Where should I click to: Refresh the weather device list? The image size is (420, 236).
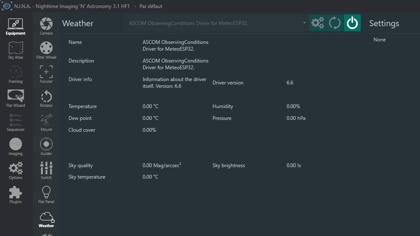point(335,23)
